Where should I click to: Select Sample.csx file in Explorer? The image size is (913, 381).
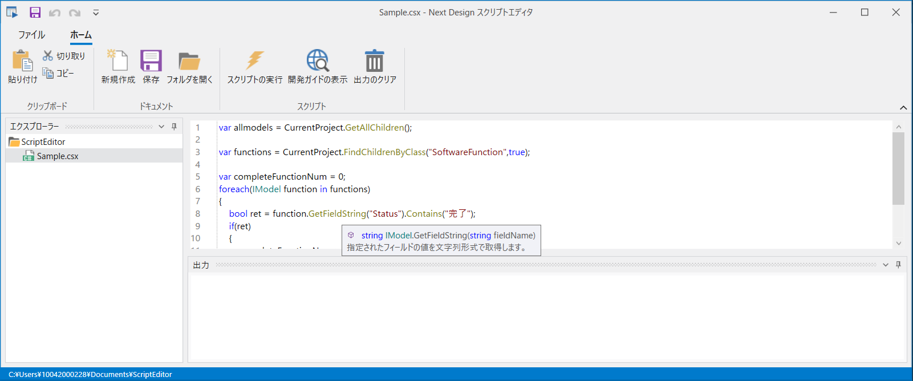click(94, 156)
